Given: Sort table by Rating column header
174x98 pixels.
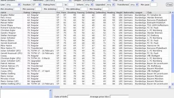Looking at the screenshot, I should click(27, 13).
